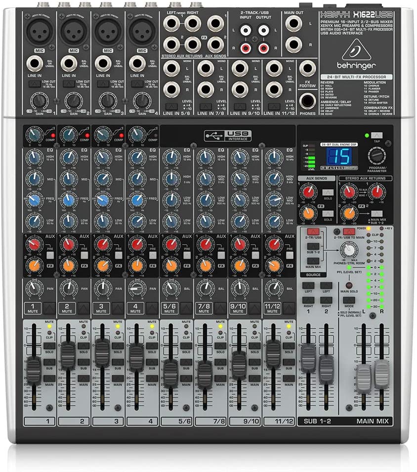The image size is (417, 472).
Task: Toggle the channel 1 SUB routing button
Action: [x=49, y=362]
